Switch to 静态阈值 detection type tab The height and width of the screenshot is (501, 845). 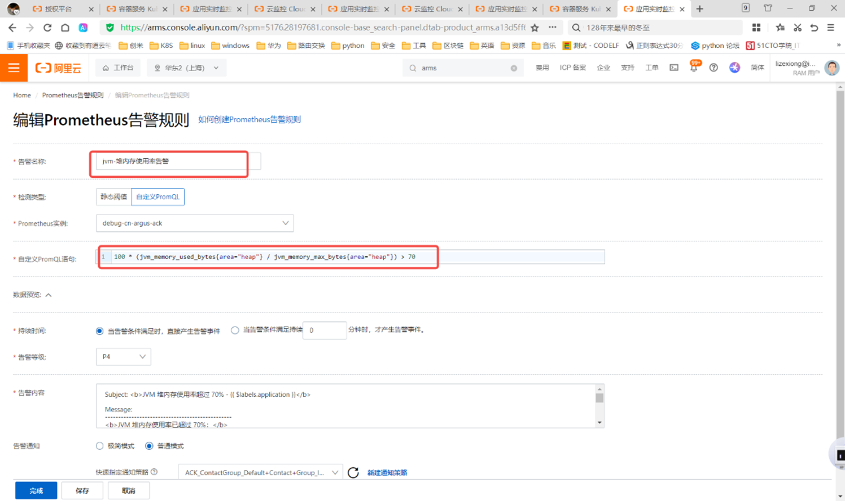pos(114,197)
